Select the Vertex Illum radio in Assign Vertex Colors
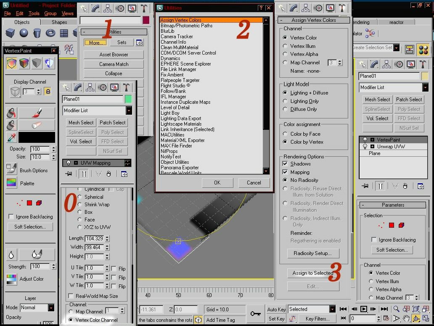This screenshot has width=434, height=326. pyautogui.click(x=285, y=46)
